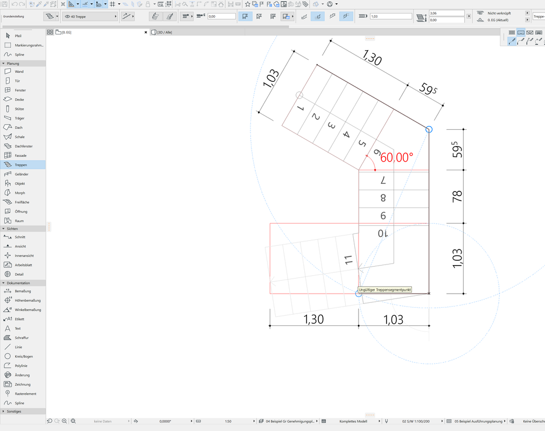Click the 04 Beispiel Gr Genehmigungspl layer combination
Image resolution: width=545 pixels, height=431 pixels.
(290, 421)
